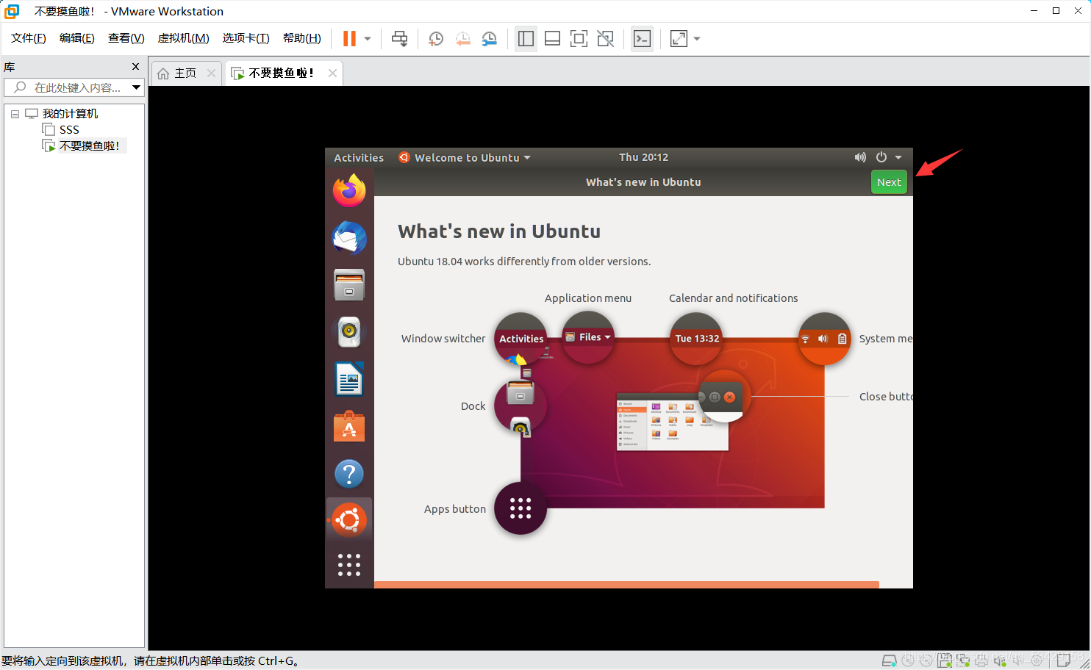Screen dimensions: 1091x670
Task: Close the 主页 tab
Action: (x=212, y=73)
